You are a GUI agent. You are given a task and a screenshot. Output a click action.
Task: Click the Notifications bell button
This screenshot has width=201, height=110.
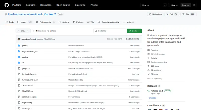[x=155, y=14]
